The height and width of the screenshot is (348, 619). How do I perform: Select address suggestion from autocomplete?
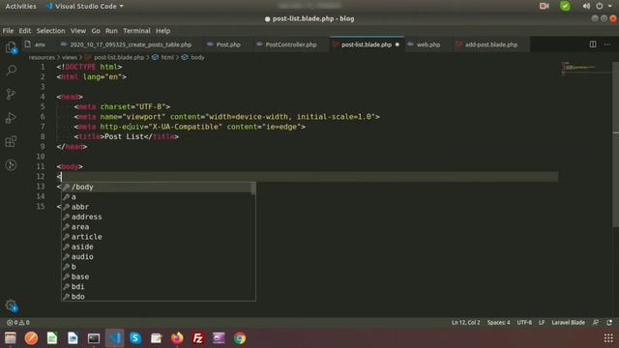(159, 217)
